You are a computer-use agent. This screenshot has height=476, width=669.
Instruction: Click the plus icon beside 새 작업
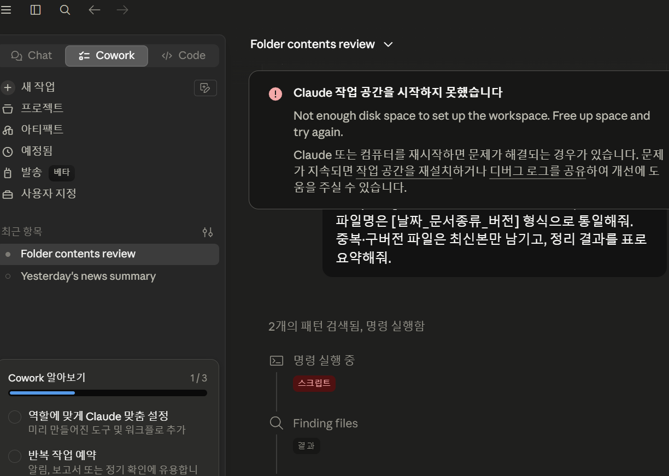click(x=8, y=87)
